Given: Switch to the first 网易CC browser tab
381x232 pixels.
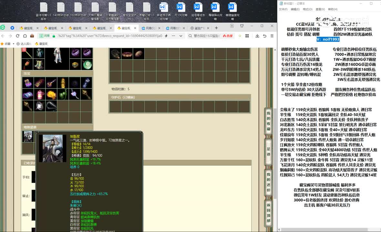Looking at the screenshot, I should pyautogui.click(x=150, y=28).
